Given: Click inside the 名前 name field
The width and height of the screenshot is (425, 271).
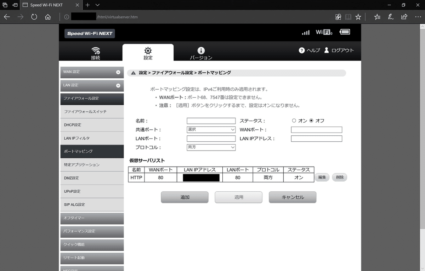Looking at the screenshot, I should coord(211,120).
